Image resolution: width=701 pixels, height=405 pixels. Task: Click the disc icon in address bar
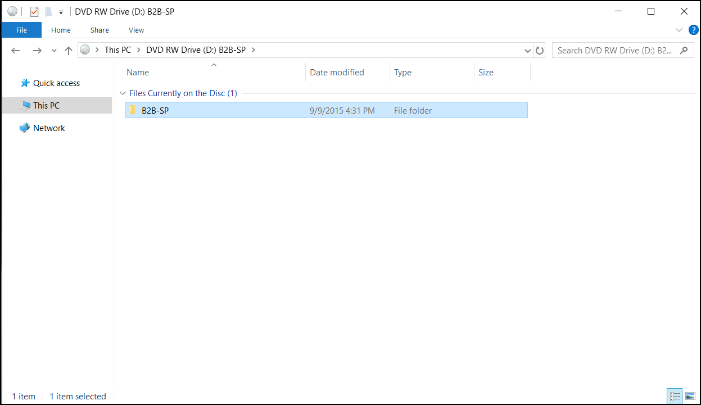[85, 49]
